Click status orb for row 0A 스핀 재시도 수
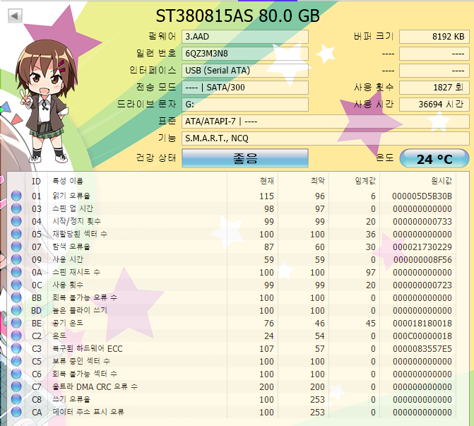 coord(16,272)
